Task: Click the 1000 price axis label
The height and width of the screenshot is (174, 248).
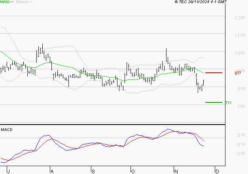Action: coord(240,53)
